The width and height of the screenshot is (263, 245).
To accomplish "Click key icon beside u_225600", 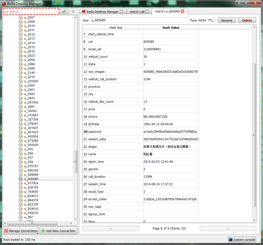I will 21,81.
